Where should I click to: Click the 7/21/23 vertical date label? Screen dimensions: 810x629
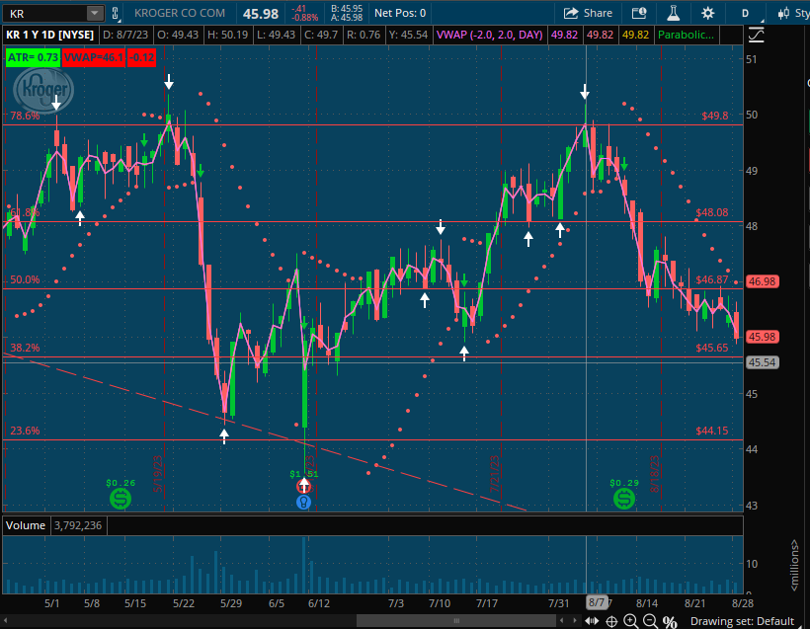point(495,474)
